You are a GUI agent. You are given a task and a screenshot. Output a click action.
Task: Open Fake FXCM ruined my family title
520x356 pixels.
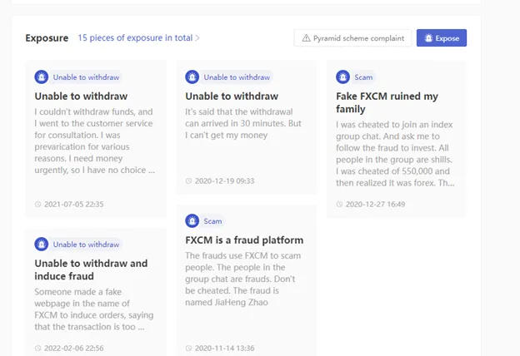[387, 102]
